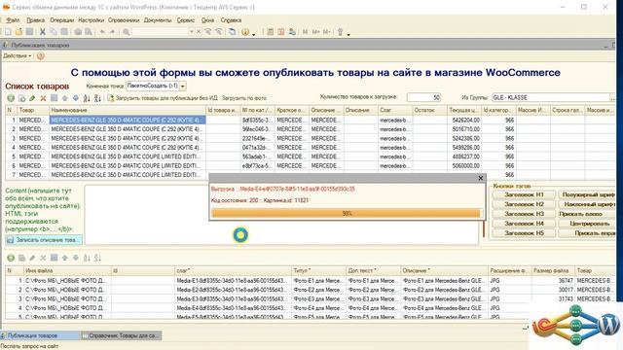Open the Правка menu

(35, 20)
